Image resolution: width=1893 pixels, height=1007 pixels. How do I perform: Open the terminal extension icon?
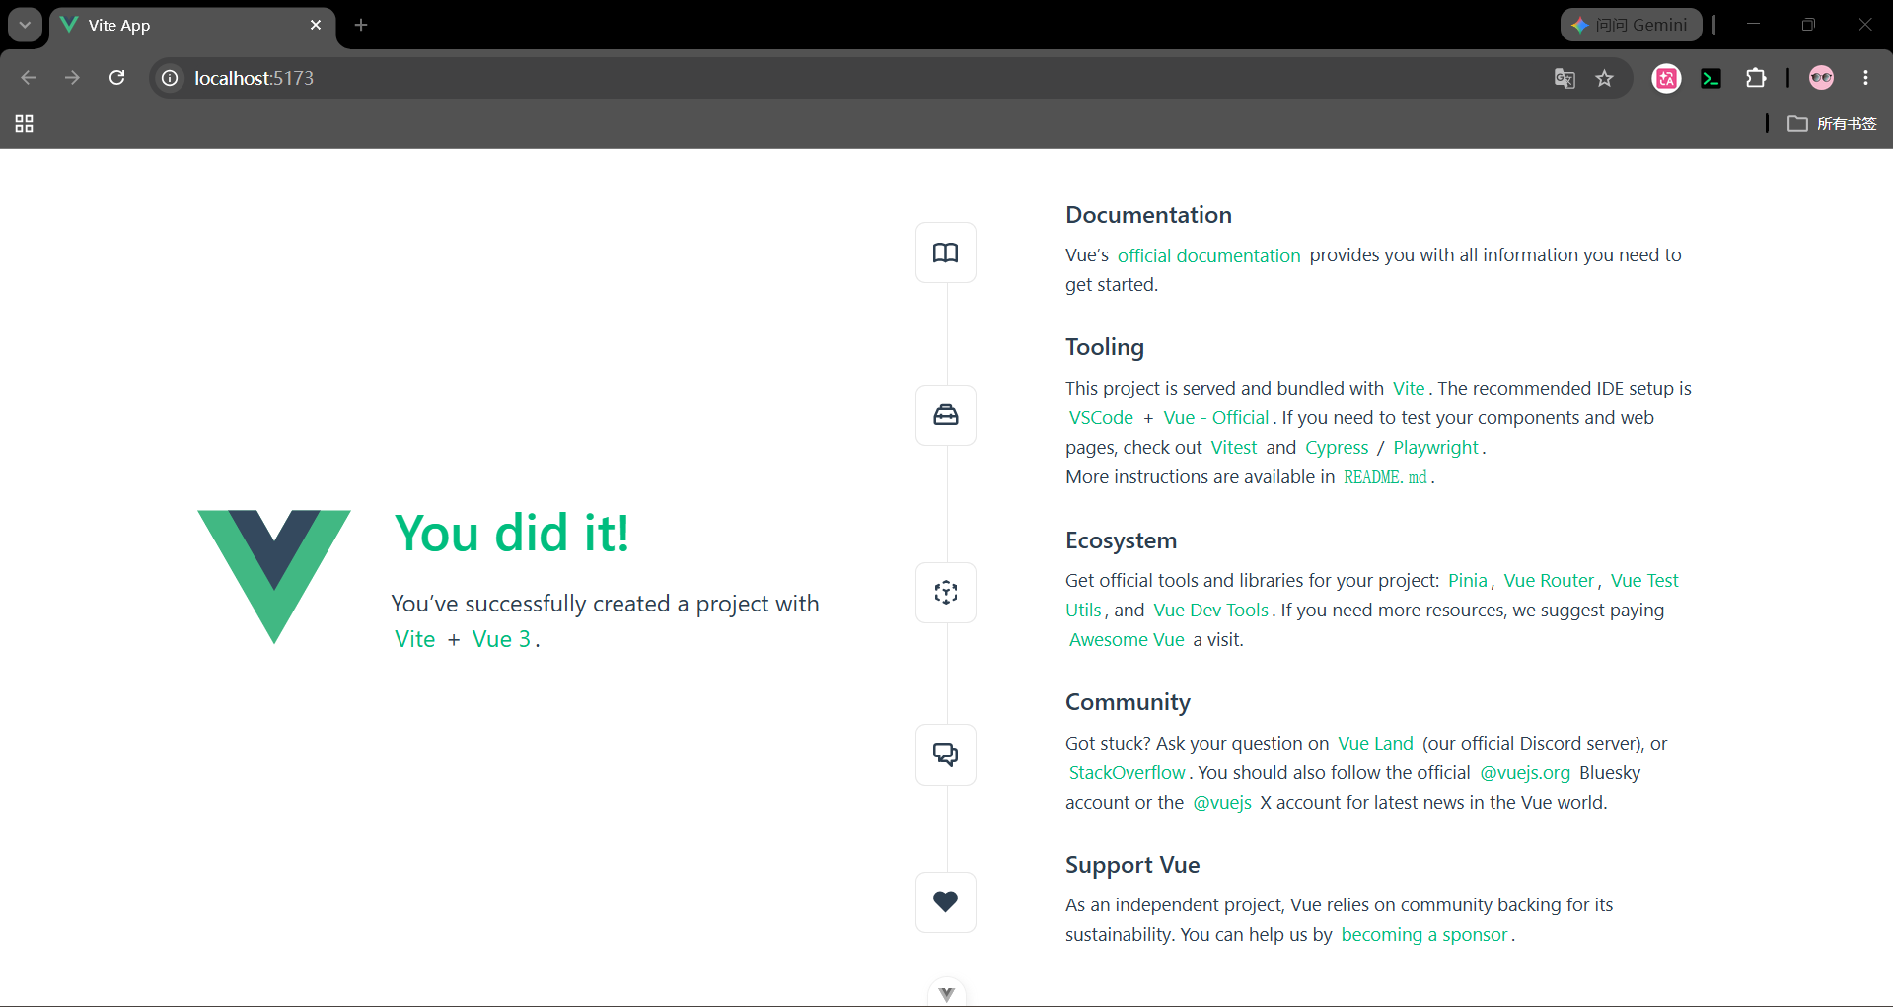1711,78
